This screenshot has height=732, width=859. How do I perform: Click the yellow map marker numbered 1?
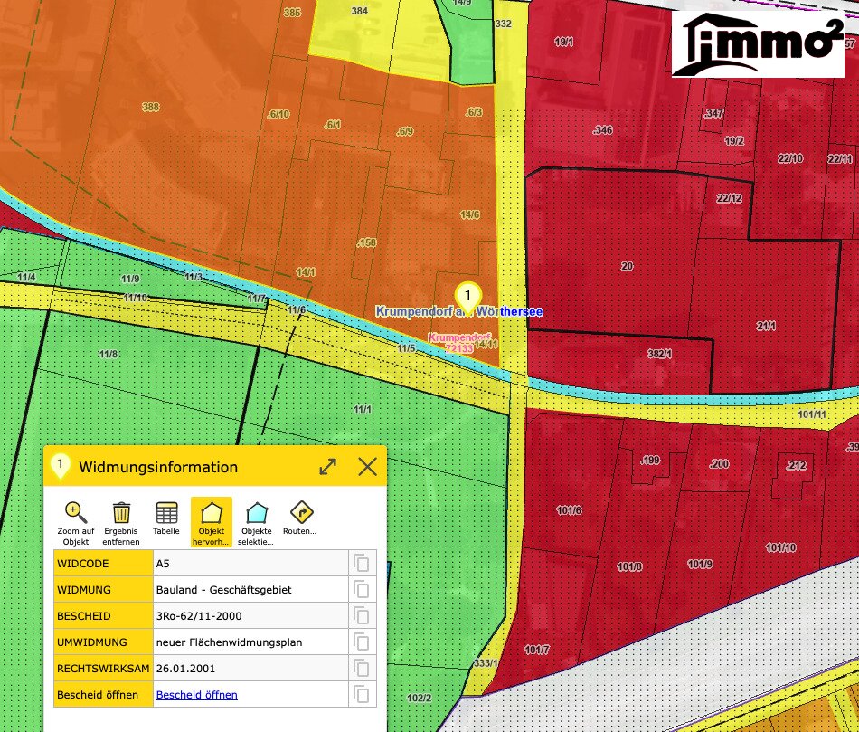pyautogui.click(x=467, y=299)
